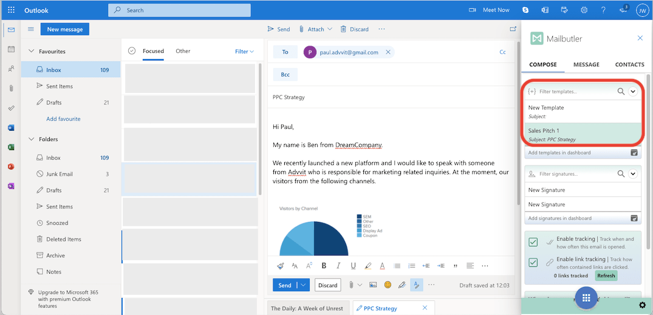Image resolution: width=653 pixels, height=315 pixels.
Task: Open Attach dropdown in top toolbar
Action: (x=330, y=29)
